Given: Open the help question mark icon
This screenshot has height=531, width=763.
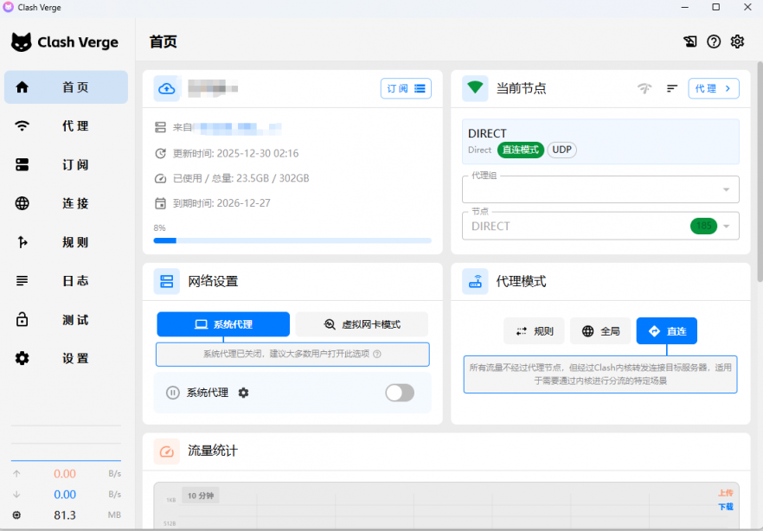Looking at the screenshot, I should [714, 42].
